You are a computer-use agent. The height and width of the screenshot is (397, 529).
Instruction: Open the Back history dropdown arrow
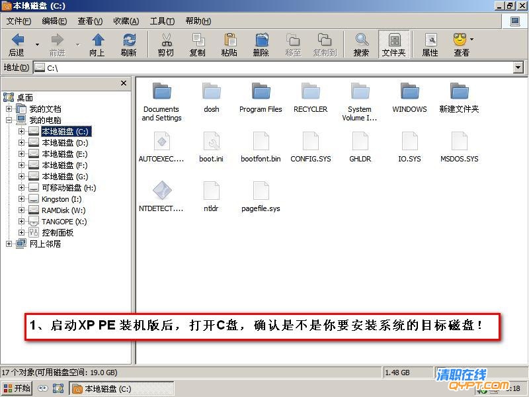click(37, 45)
